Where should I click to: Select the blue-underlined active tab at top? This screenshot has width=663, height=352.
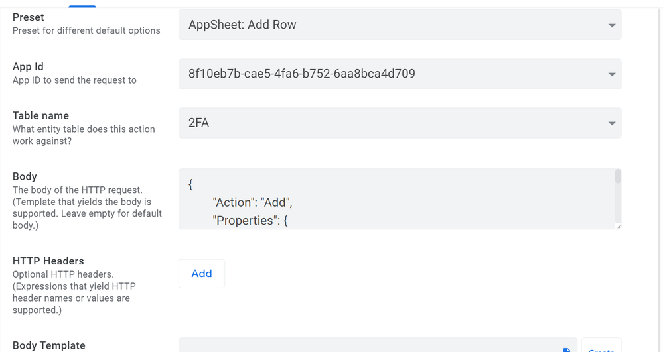tap(82, 6)
